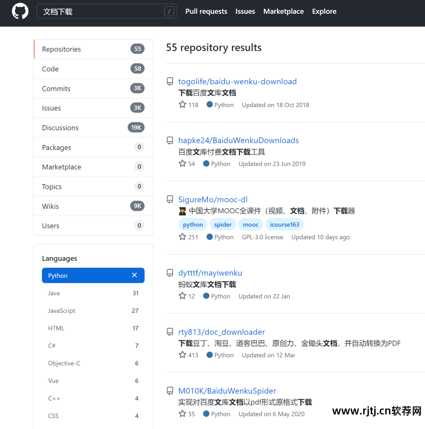Filter results by CSS language

tap(93, 416)
